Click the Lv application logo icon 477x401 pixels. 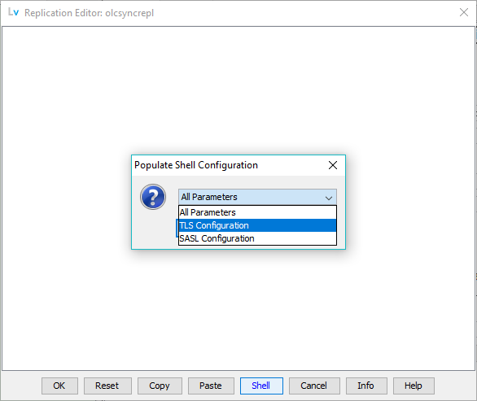pos(13,12)
